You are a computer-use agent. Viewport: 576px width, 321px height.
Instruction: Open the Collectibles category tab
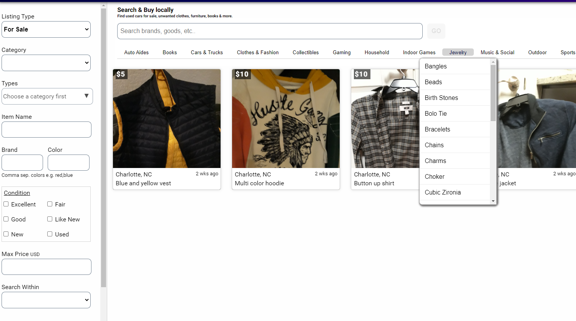[x=306, y=53]
